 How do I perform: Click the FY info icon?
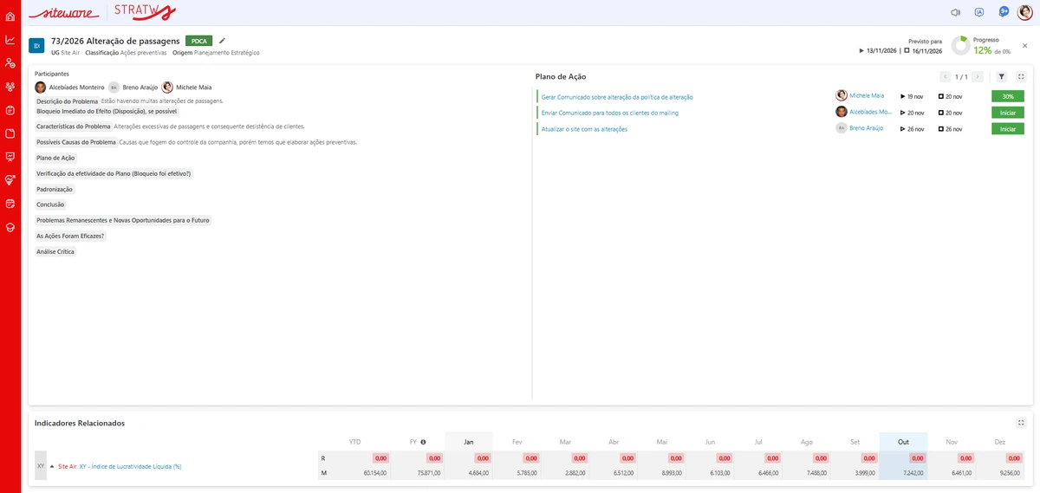pos(423,442)
